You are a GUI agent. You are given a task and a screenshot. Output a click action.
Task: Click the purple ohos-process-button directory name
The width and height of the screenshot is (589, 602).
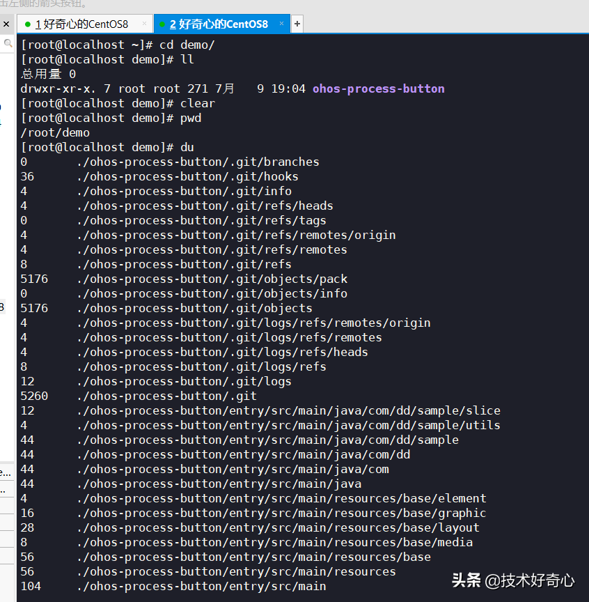(378, 88)
